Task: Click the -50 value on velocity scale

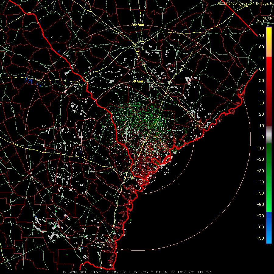Action: pyautogui.click(x=260, y=193)
